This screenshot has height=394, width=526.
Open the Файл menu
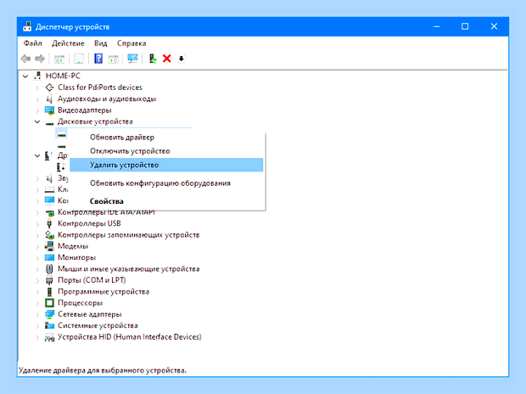(x=32, y=43)
